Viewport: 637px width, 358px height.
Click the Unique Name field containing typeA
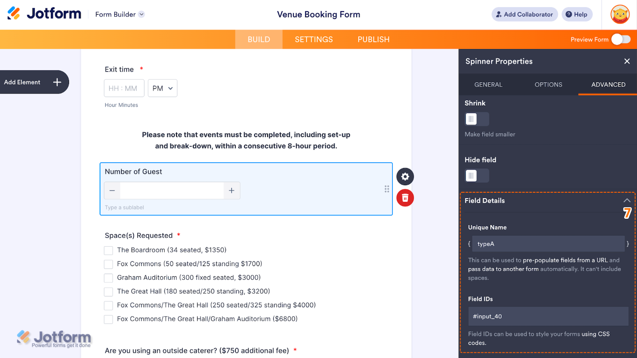coord(549,244)
